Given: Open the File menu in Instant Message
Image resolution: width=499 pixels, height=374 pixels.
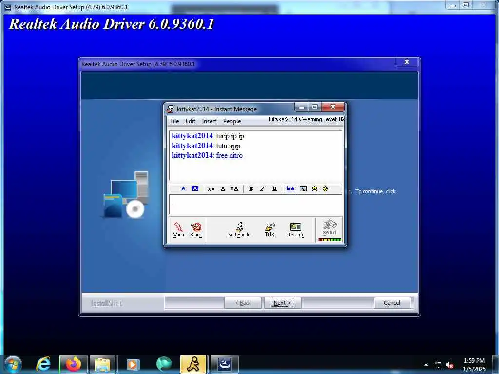Looking at the screenshot, I should pyautogui.click(x=174, y=121).
